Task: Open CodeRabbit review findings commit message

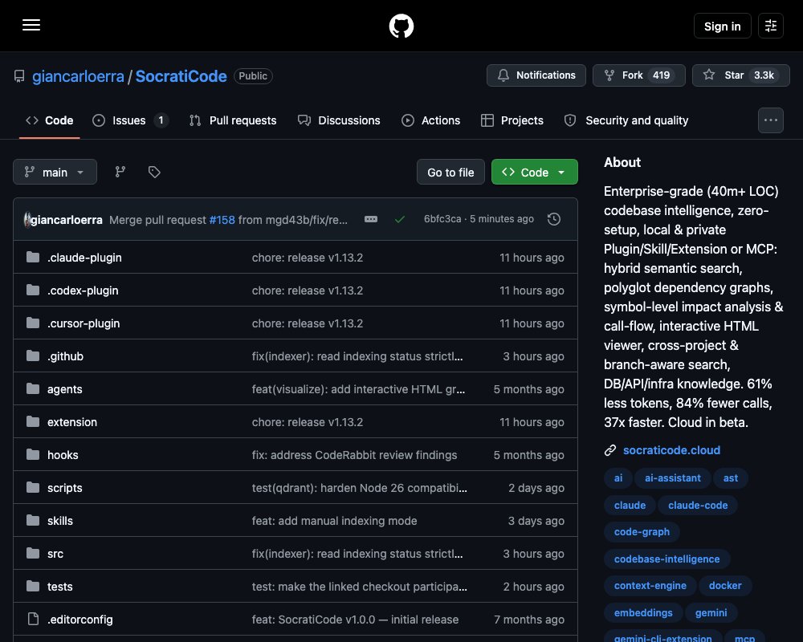Action: pyautogui.click(x=354, y=455)
